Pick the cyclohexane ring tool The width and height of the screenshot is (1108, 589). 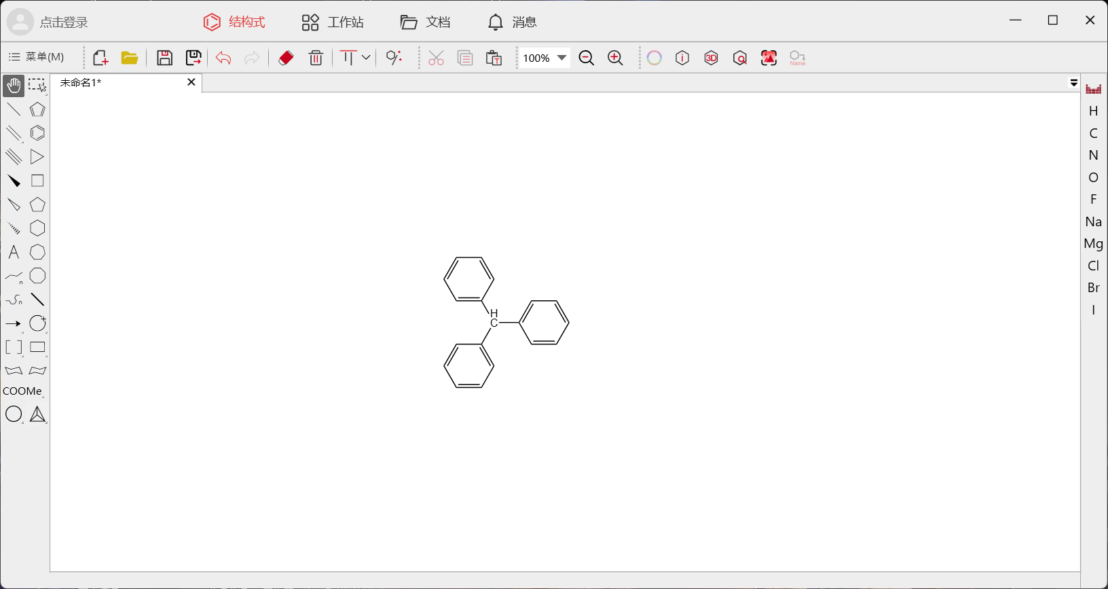point(37,228)
